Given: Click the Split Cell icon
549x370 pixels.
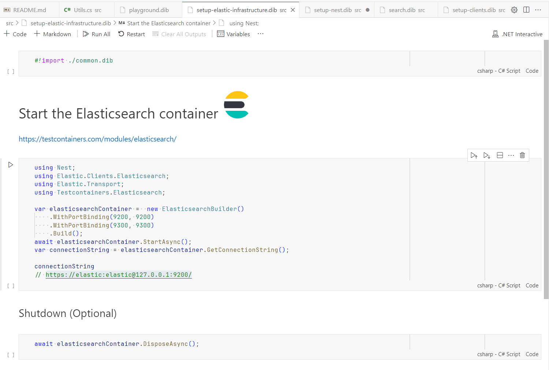Looking at the screenshot, I should [x=500, y=155].
